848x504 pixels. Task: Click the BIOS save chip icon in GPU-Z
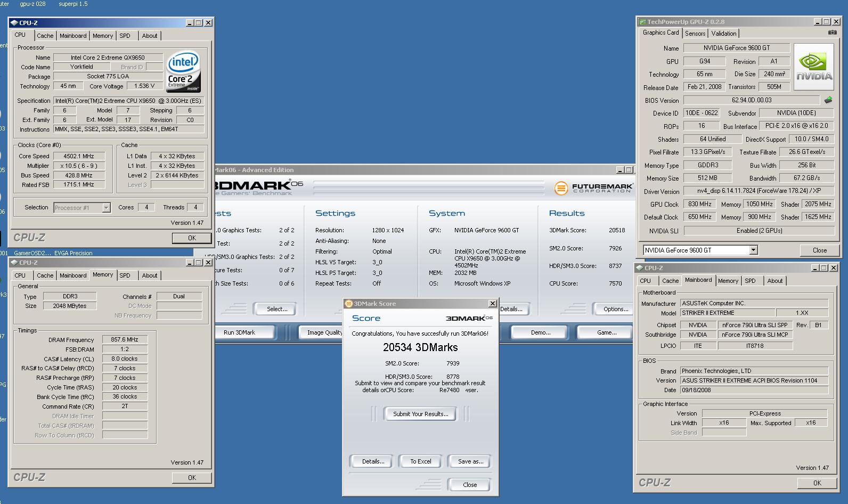tap(828, 100)
